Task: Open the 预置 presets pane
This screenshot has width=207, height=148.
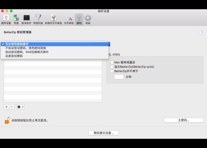Action: coord(16,19)
